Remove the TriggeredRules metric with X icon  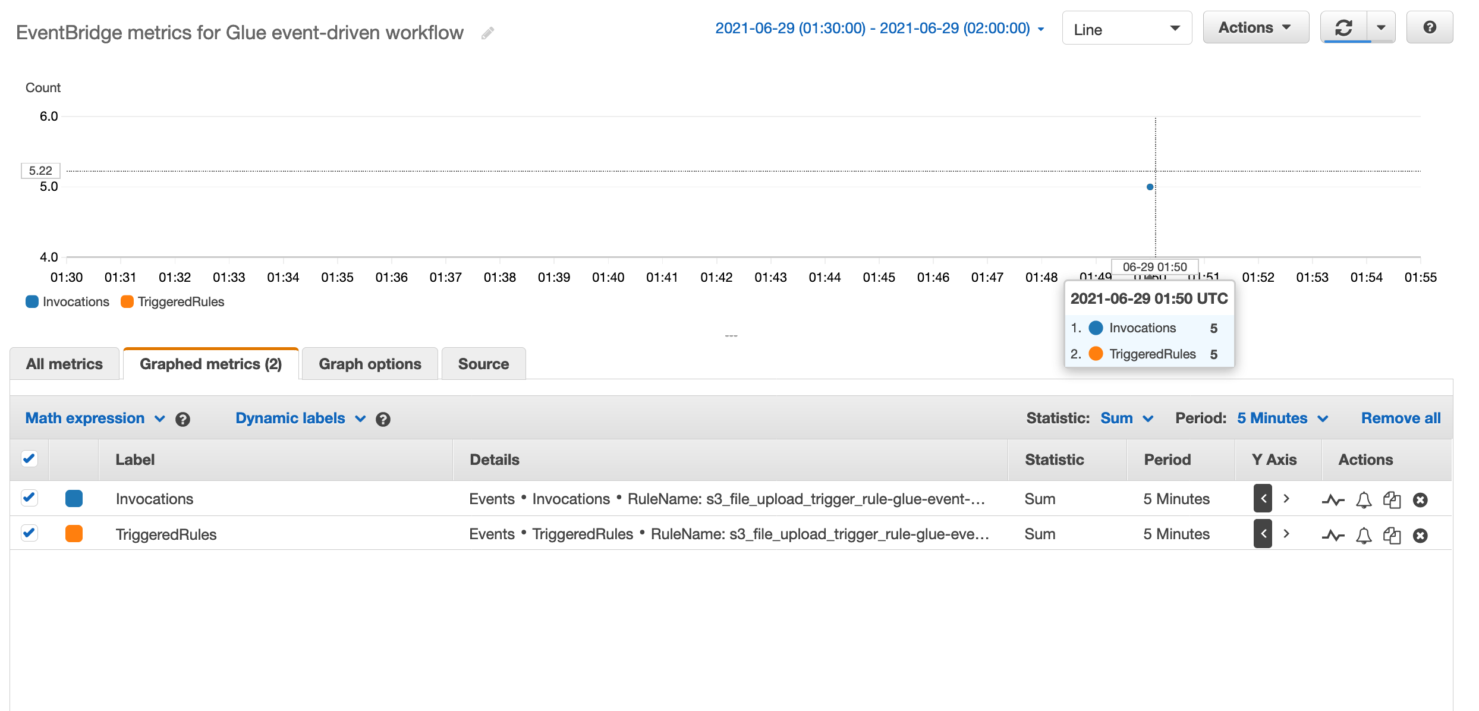point(1420,536)
